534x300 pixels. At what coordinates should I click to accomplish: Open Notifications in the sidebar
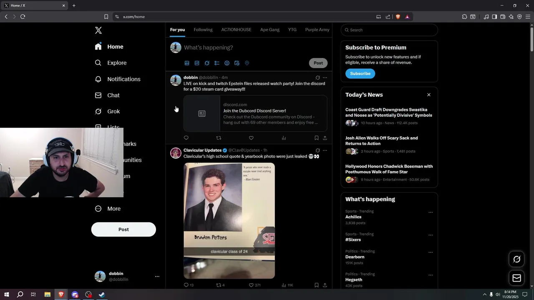(118, 79)
